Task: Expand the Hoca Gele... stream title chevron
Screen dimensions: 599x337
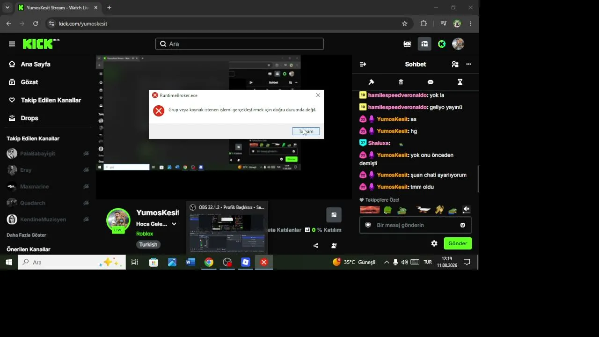Action: [x=174, y=224]
